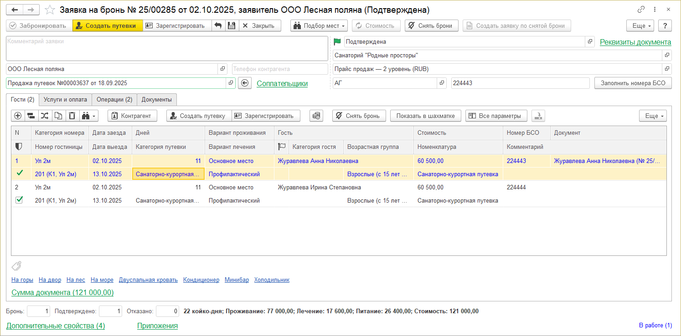Click the round back arrow beside sale document
The width and height of the screenshot is (681, 336).
click(x=245, y=83)
